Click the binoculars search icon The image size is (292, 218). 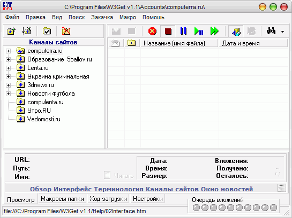coord(271,31)
